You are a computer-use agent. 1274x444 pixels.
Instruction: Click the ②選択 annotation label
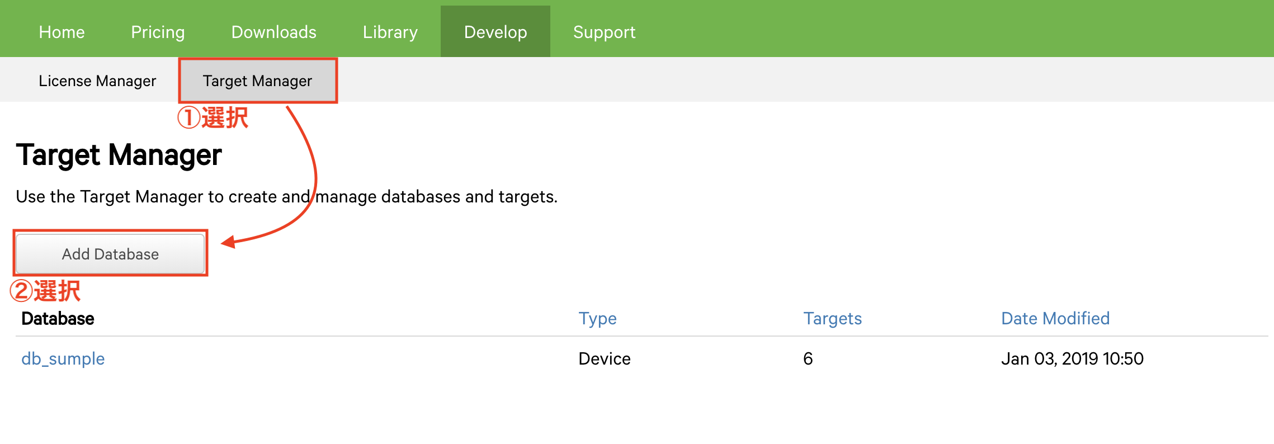[x=45, y=291]
